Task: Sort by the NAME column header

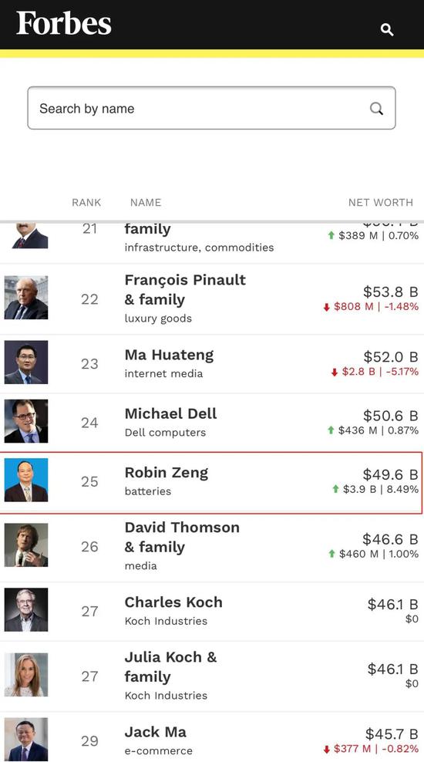Action: (x=146, y=203)
